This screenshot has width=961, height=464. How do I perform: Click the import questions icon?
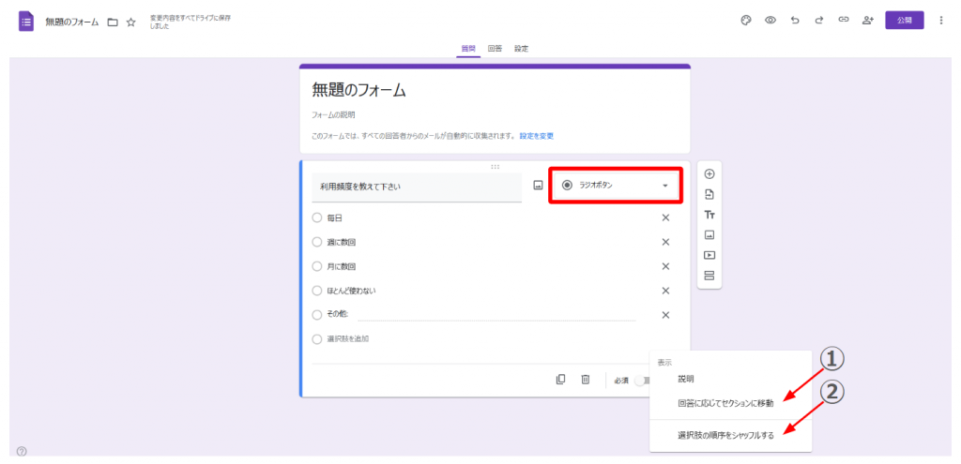(x=709, y=194)
